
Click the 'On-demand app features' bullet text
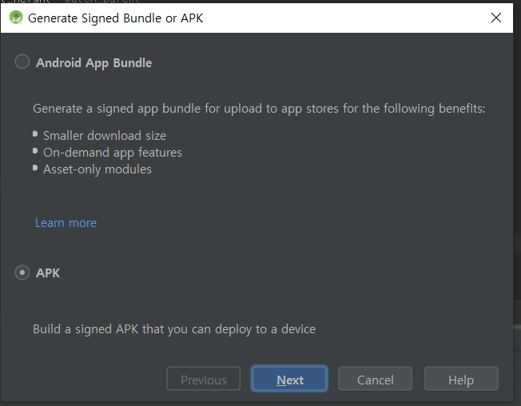113,153
